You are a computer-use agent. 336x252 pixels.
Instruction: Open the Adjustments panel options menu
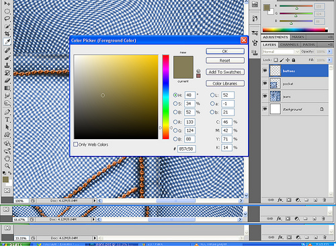(331, 37)
